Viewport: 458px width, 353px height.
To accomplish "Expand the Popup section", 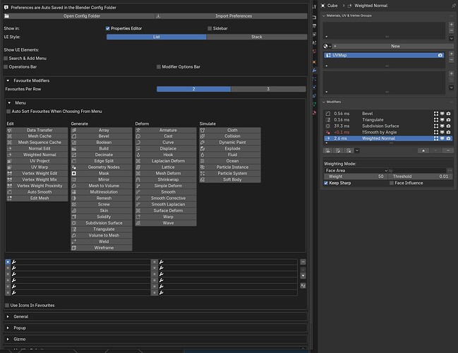I will [x=8, y=328].
